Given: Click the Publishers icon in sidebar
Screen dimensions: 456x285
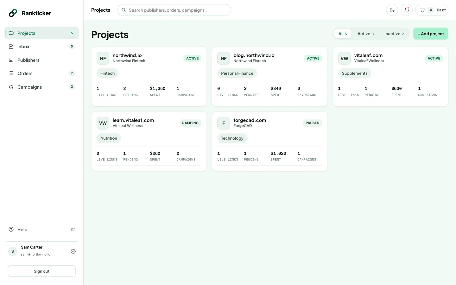Looking at the screenshot, I should coord(11,60).
